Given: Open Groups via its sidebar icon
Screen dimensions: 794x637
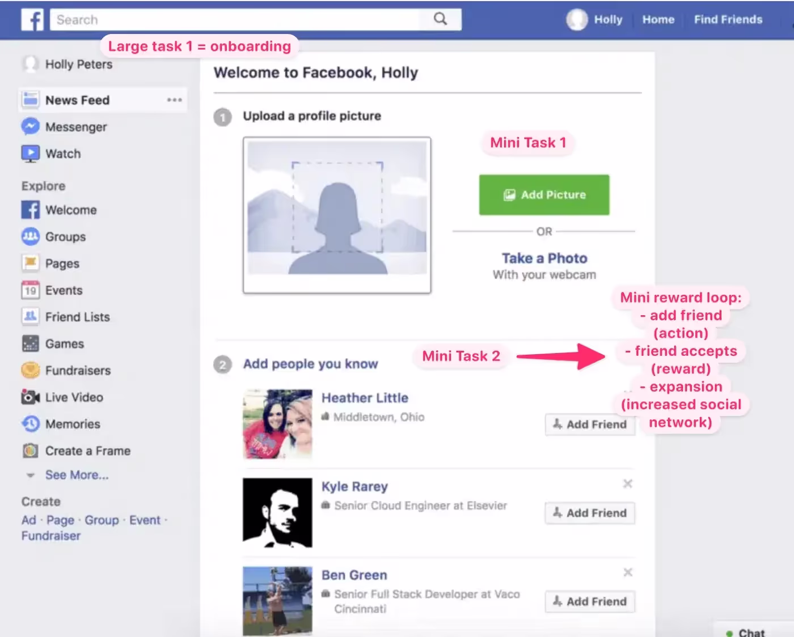Looking at the screenshot, I should pos(30,236).
